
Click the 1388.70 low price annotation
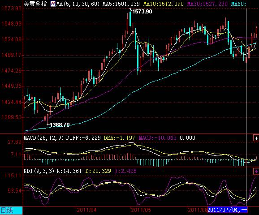[x=60, y=125]
